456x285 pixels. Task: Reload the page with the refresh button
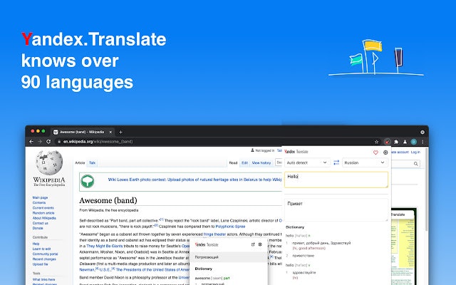48,142
